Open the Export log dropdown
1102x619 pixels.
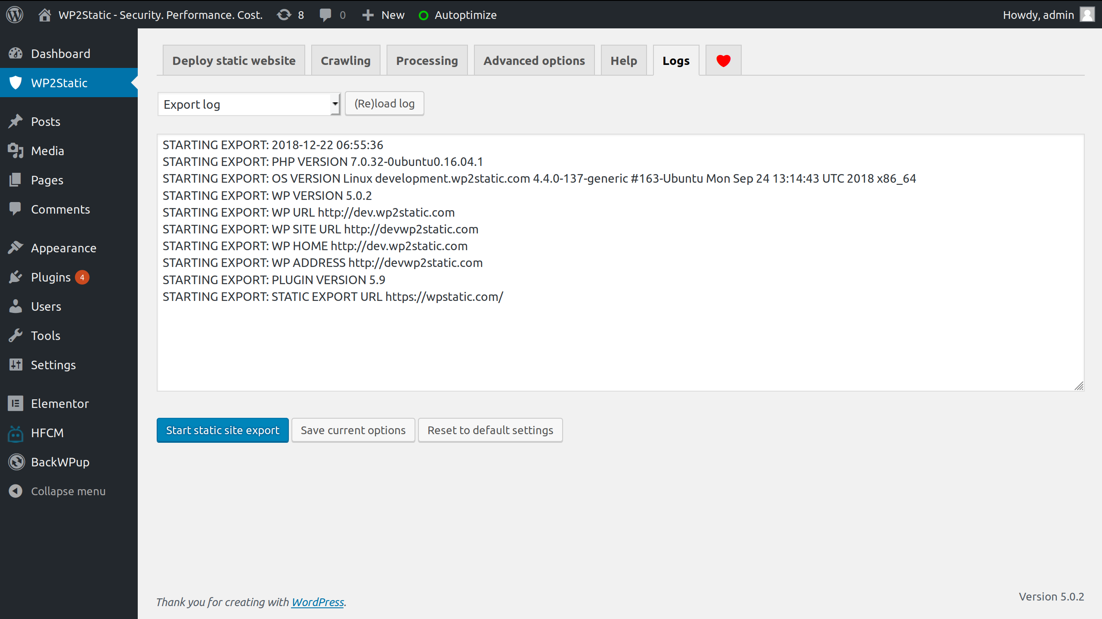(x=249, y=104)
